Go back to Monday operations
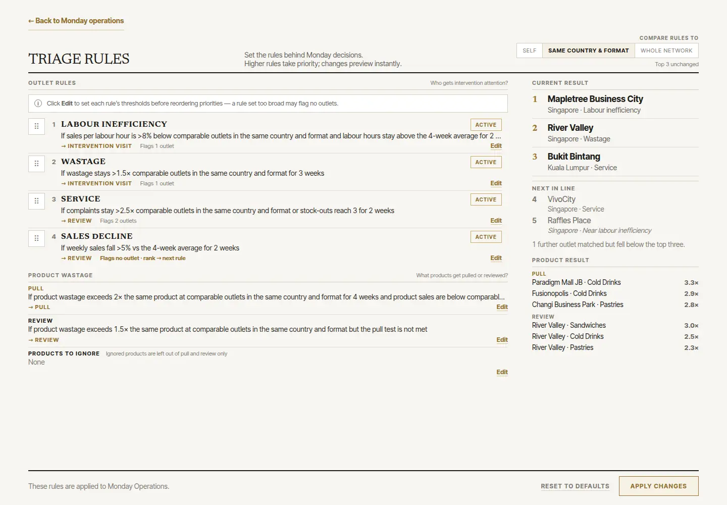Viewport: 727px width, 505px height. [x=76, y=21]
